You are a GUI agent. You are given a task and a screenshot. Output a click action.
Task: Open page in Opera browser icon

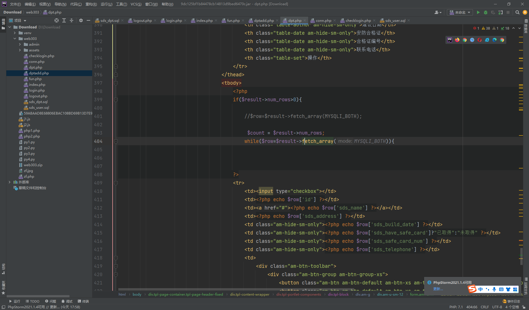pos(480,40)
